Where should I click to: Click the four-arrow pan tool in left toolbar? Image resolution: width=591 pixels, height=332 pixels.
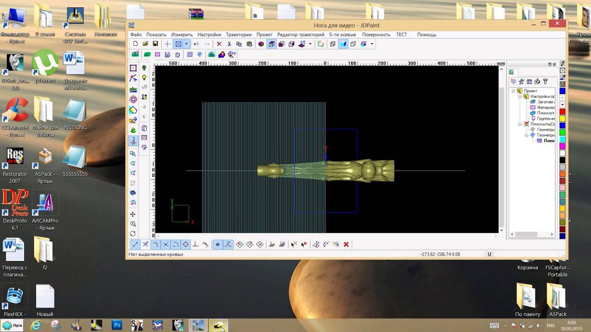click(x=133, y=214)
